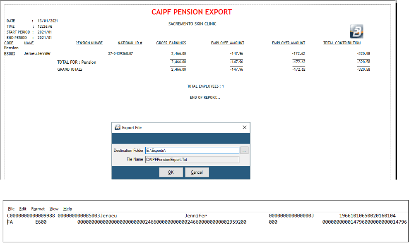Click E600 in the Notepad export text
409x244 pixels.
tap(41, 222)
